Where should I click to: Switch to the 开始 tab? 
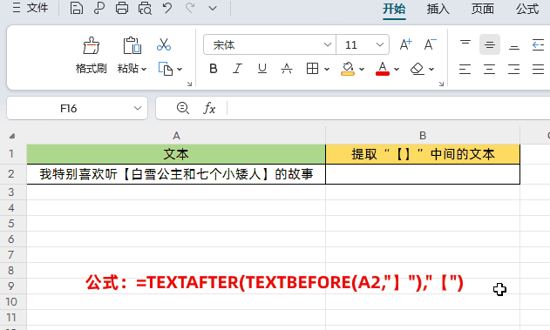(x=394, y=9)
